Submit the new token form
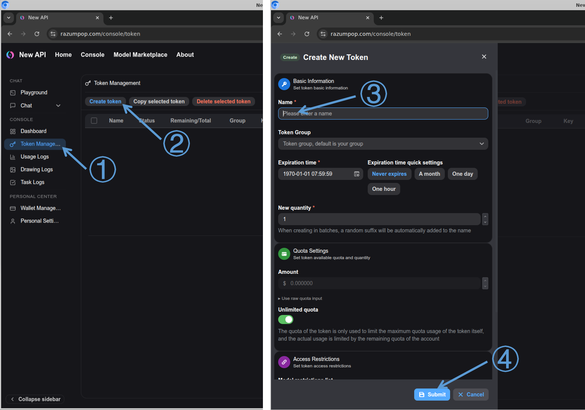This screenshot has height=410, width=585. pos(432,394)
